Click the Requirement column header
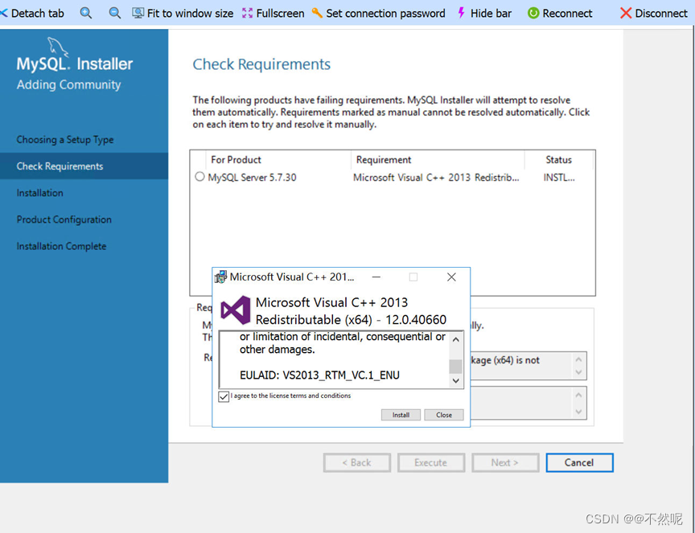The width and height of the screenshot is (695, 533). click(384, 159)
